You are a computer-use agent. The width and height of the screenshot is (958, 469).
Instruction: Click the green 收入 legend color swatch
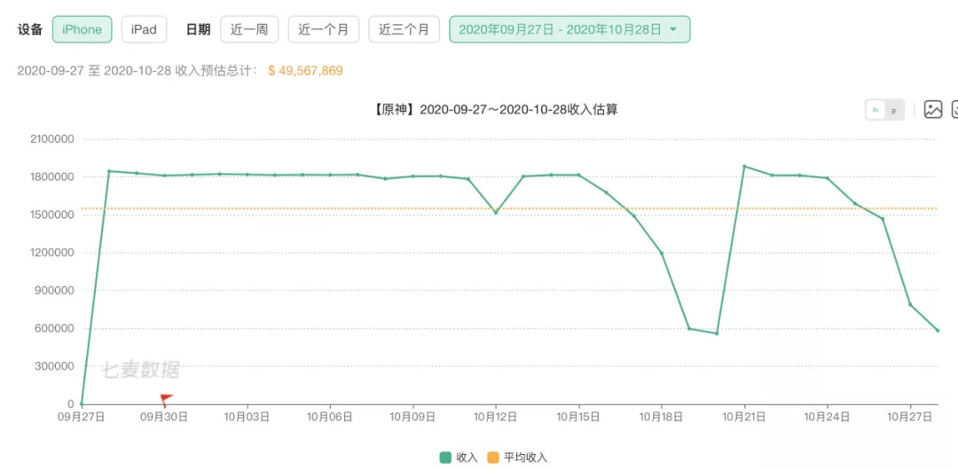click(445, 457)
